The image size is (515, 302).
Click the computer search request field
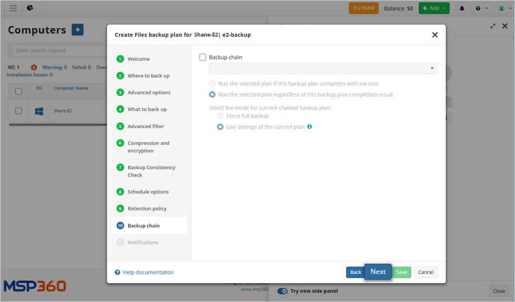[x=57, y=50]
